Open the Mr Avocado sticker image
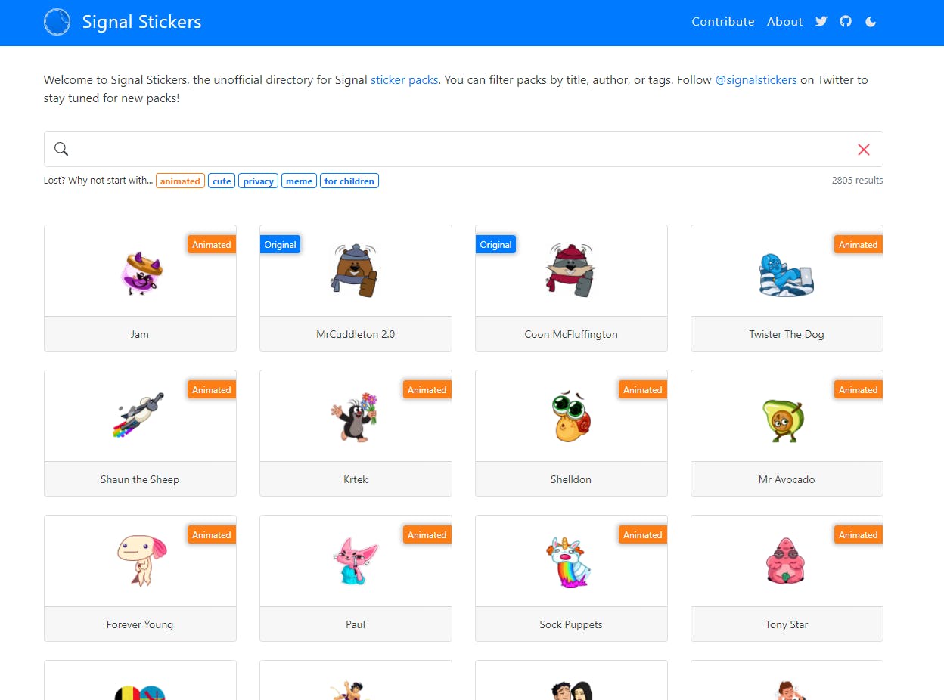 point(784,420)
